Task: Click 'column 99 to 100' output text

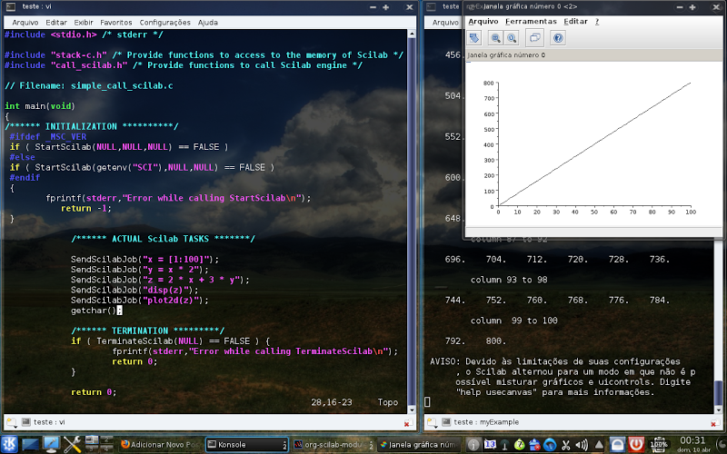Action: click(x=513, y=321)
